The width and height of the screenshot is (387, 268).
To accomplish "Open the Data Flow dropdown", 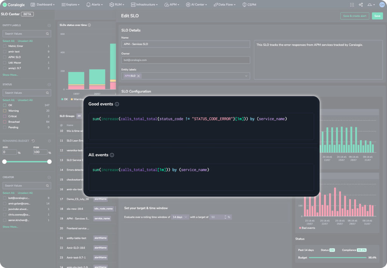I will point(224,5).
